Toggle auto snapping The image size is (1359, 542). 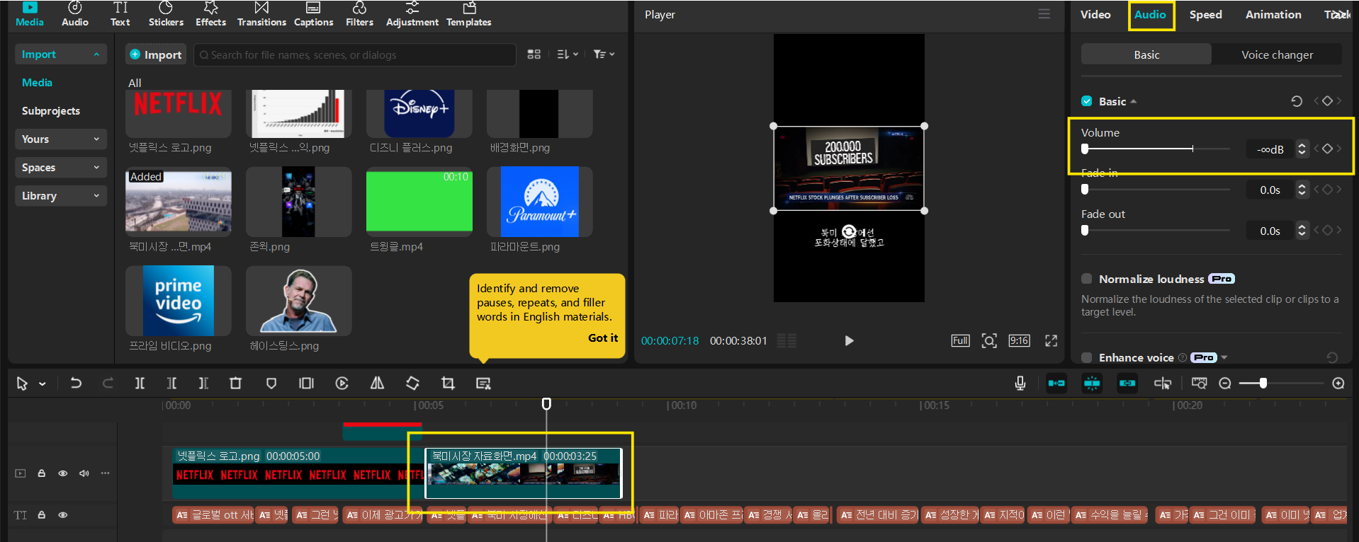click(x=1092, y=383)
